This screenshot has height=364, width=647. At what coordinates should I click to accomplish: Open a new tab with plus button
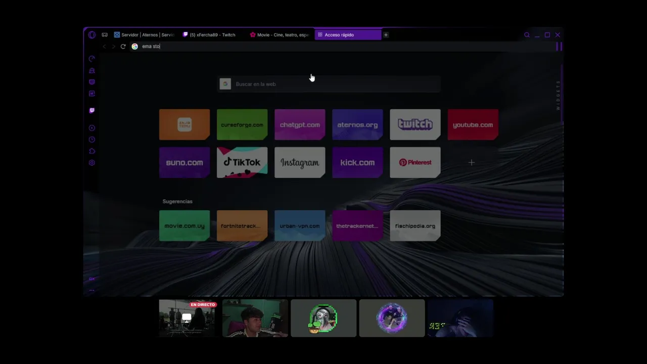(386, 35)
